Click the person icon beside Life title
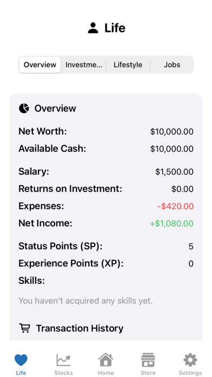Image resolution: width=212 pixels, height=377 pixels. [93, 28]
